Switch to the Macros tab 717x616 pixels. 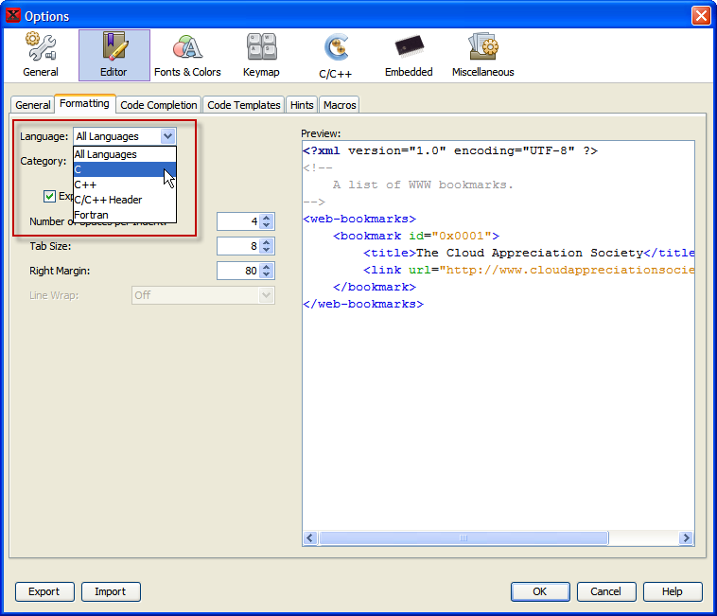(x=340, y=105)
